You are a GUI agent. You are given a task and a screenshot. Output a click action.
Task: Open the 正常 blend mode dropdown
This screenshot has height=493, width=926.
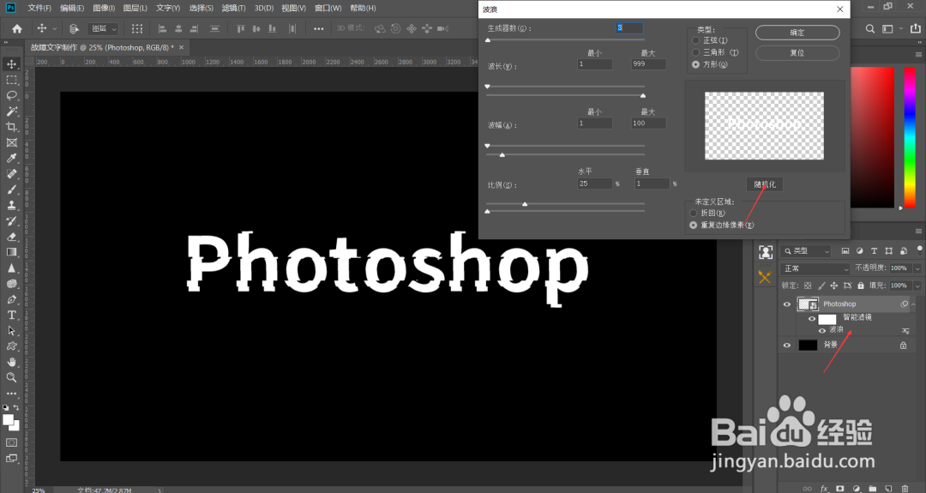pyautogui.click(x=815, y=268)
